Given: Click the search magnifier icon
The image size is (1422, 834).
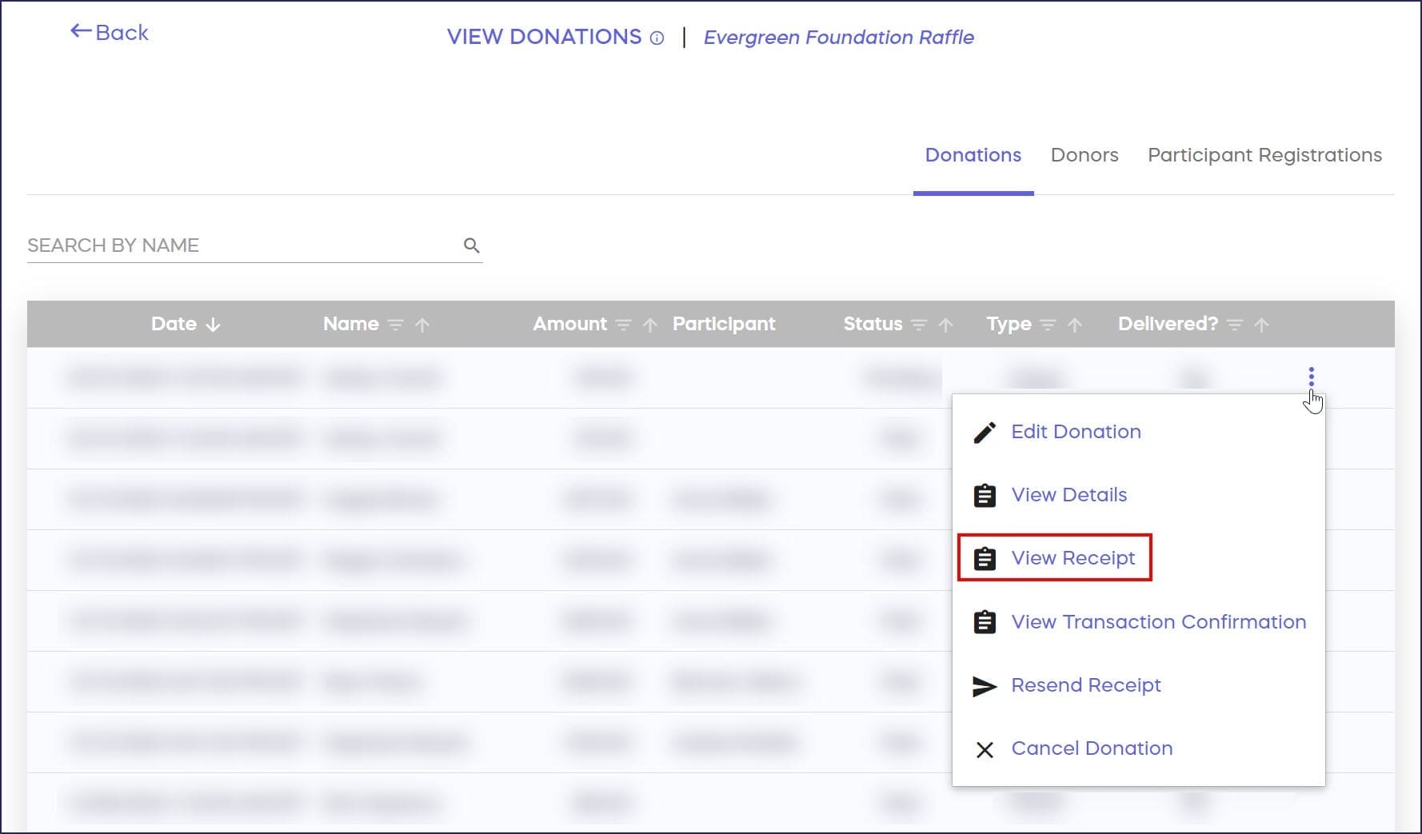Looking at the screenshot, I should pos(472,245).
